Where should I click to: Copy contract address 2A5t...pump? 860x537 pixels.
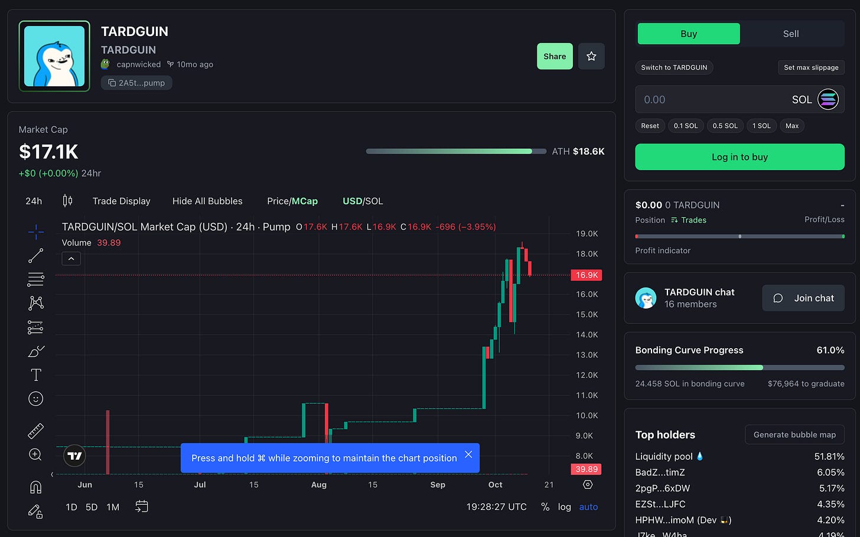(x=136, y=83)
